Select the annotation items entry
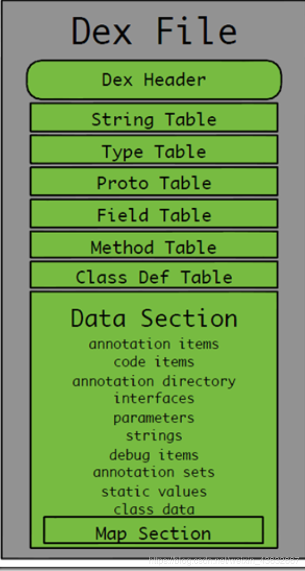 click(x=154, y=344)
